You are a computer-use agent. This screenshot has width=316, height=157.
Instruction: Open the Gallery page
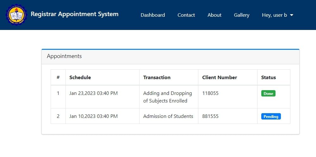coord(242,15)
